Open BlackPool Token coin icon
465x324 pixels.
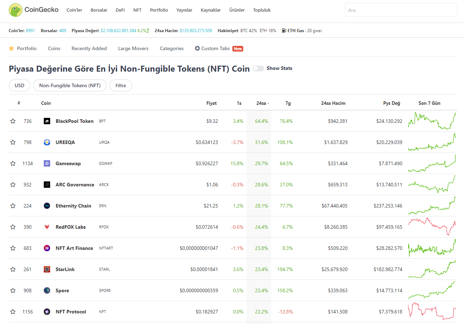click(x=47, y=121)
